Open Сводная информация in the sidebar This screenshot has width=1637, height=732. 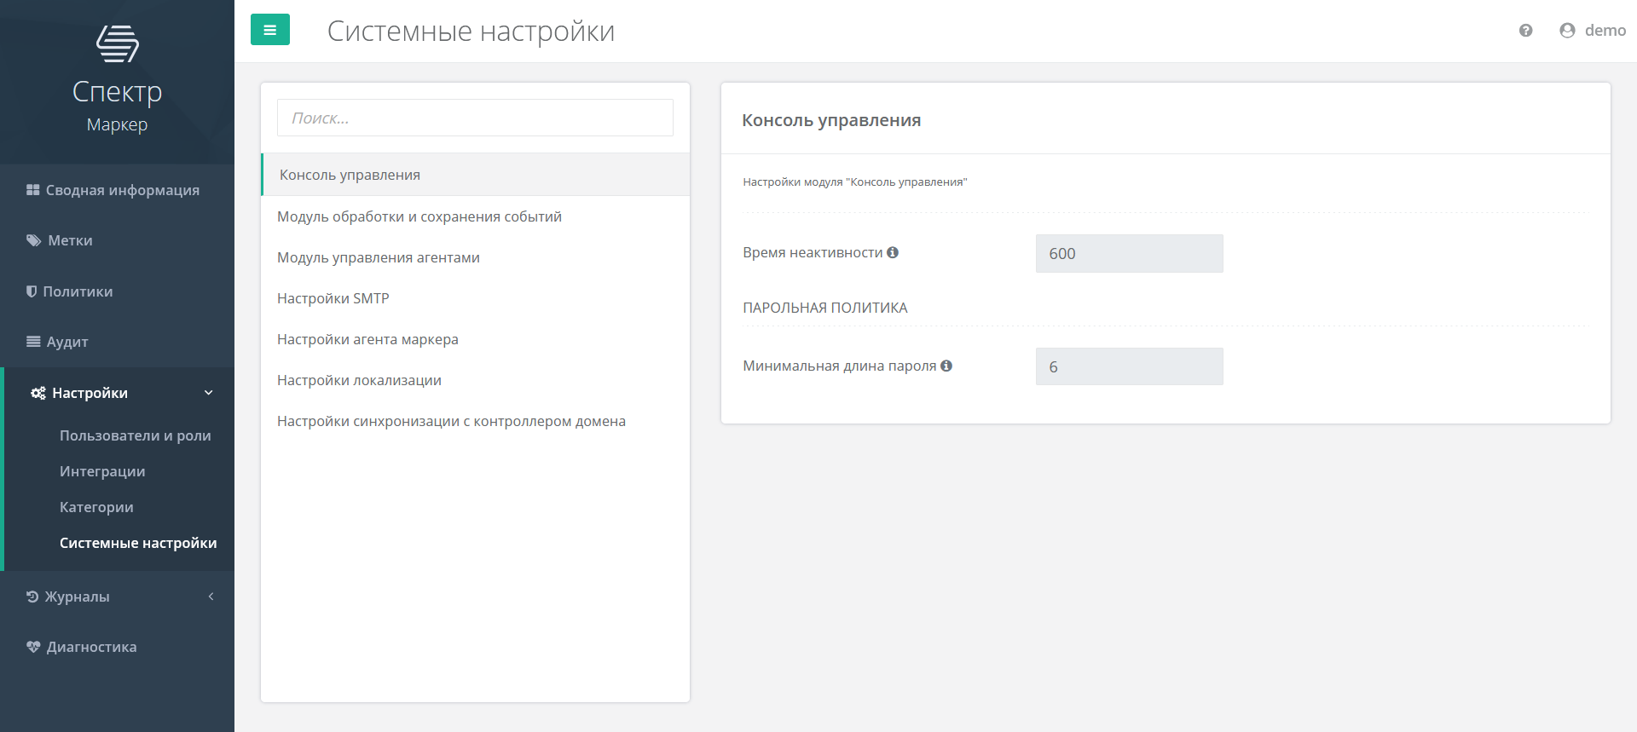tap(122, 190)
